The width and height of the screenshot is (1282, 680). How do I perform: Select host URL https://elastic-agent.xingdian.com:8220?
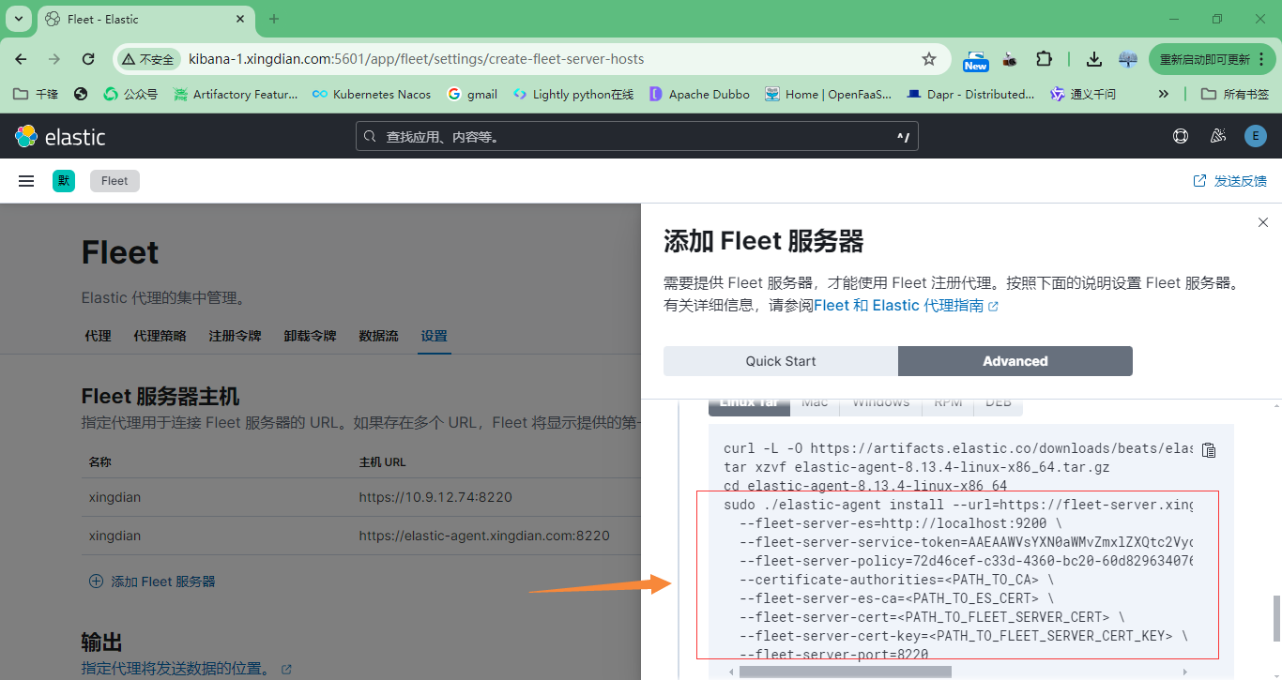[x=484, y=536]
